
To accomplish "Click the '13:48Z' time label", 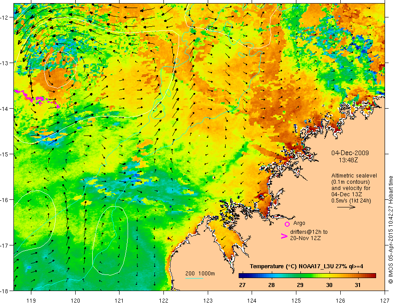I will coord(348,160).
